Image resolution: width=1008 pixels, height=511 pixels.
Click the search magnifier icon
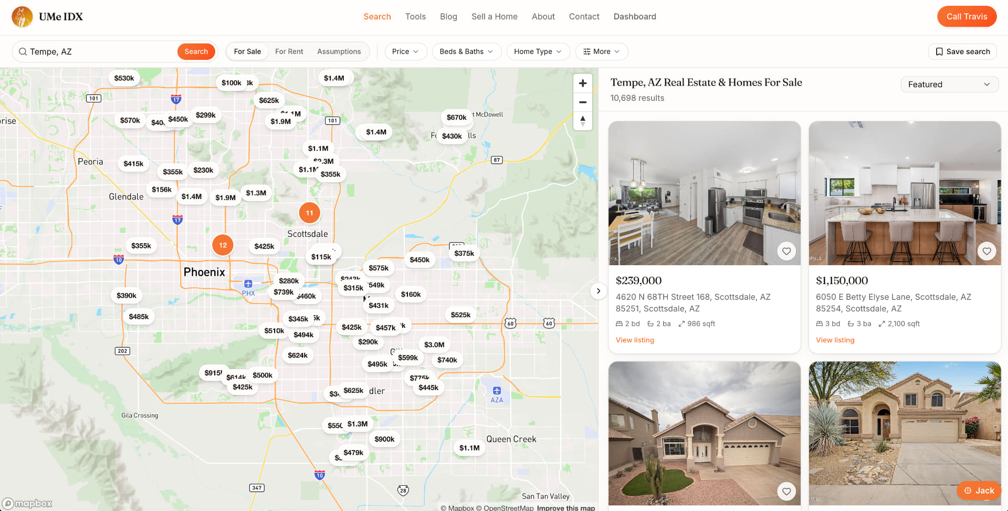click(23, 51)
